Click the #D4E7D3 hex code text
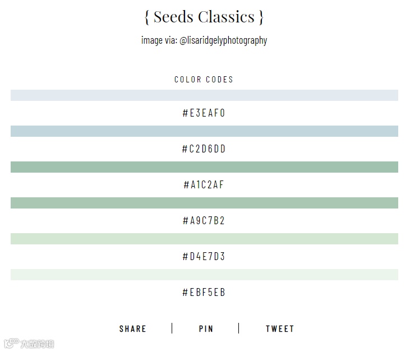Viewport: 410px width, 352px height. pyautogui.click(x=204, y=257)
